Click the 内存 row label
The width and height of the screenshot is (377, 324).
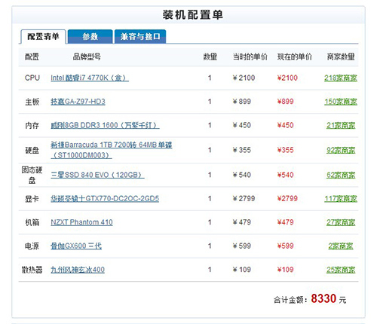coord(32,125)
